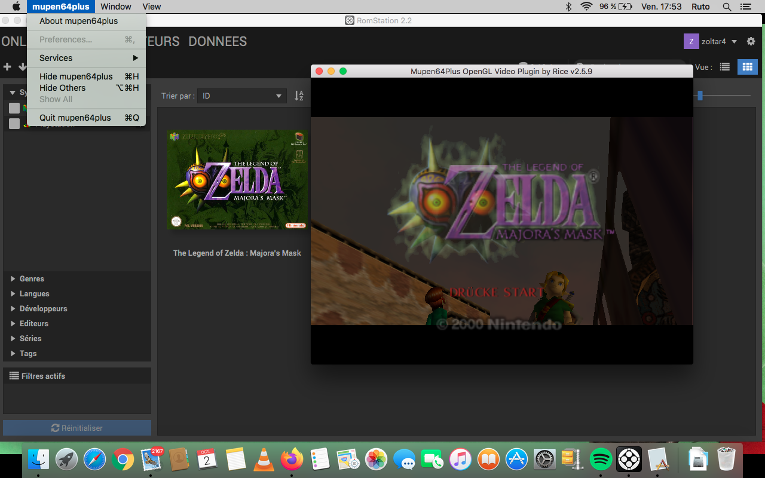Image resolution: width=765 pixels, height=478 pixels.
Task: Choose Quit mupen64plus
Action: pyautogui.click(x=87, y=118)
